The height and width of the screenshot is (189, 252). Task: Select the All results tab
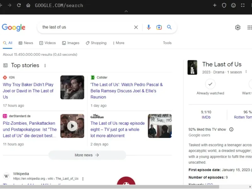click(8, 43)
